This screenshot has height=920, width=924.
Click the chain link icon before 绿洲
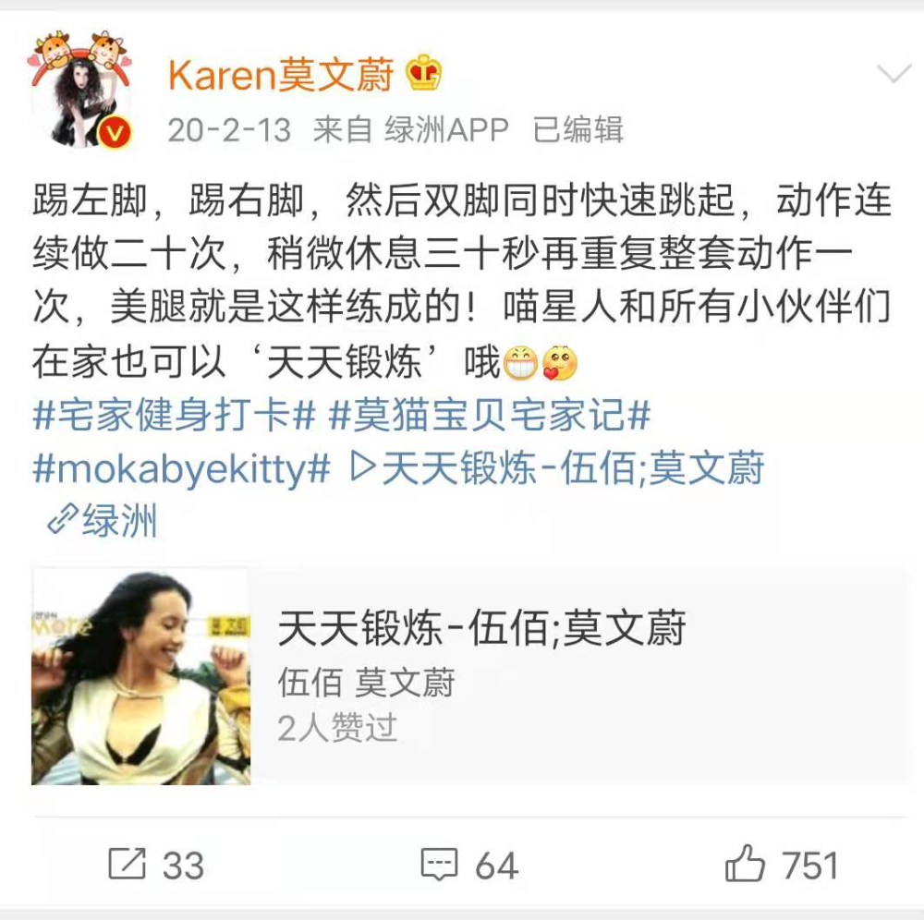click(63, 519)
